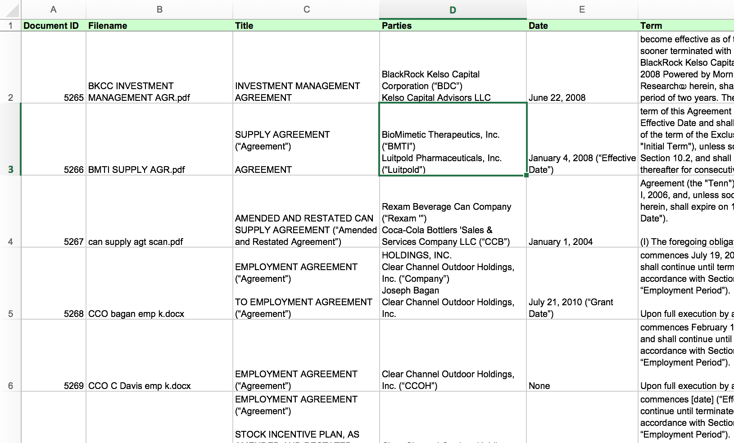The image size is (734, 443).
Task: Select cell with Document ID 5265
Action: click(54, 68)
